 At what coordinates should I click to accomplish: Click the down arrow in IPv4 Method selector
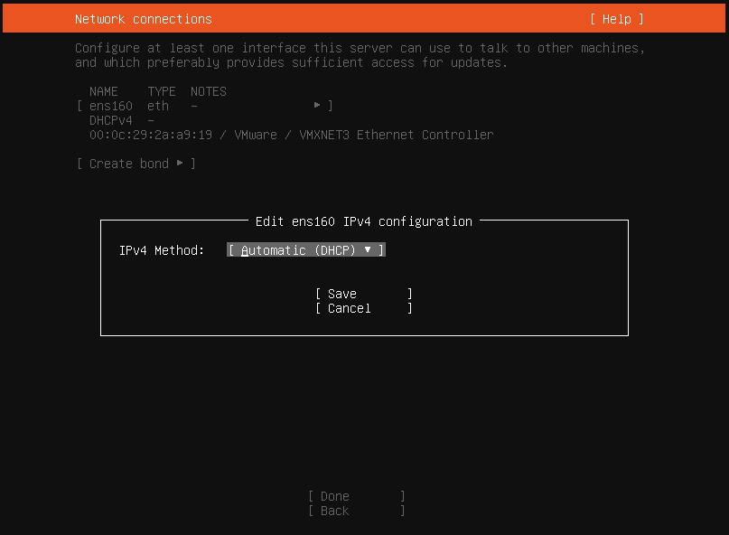(x=368, y=249)
